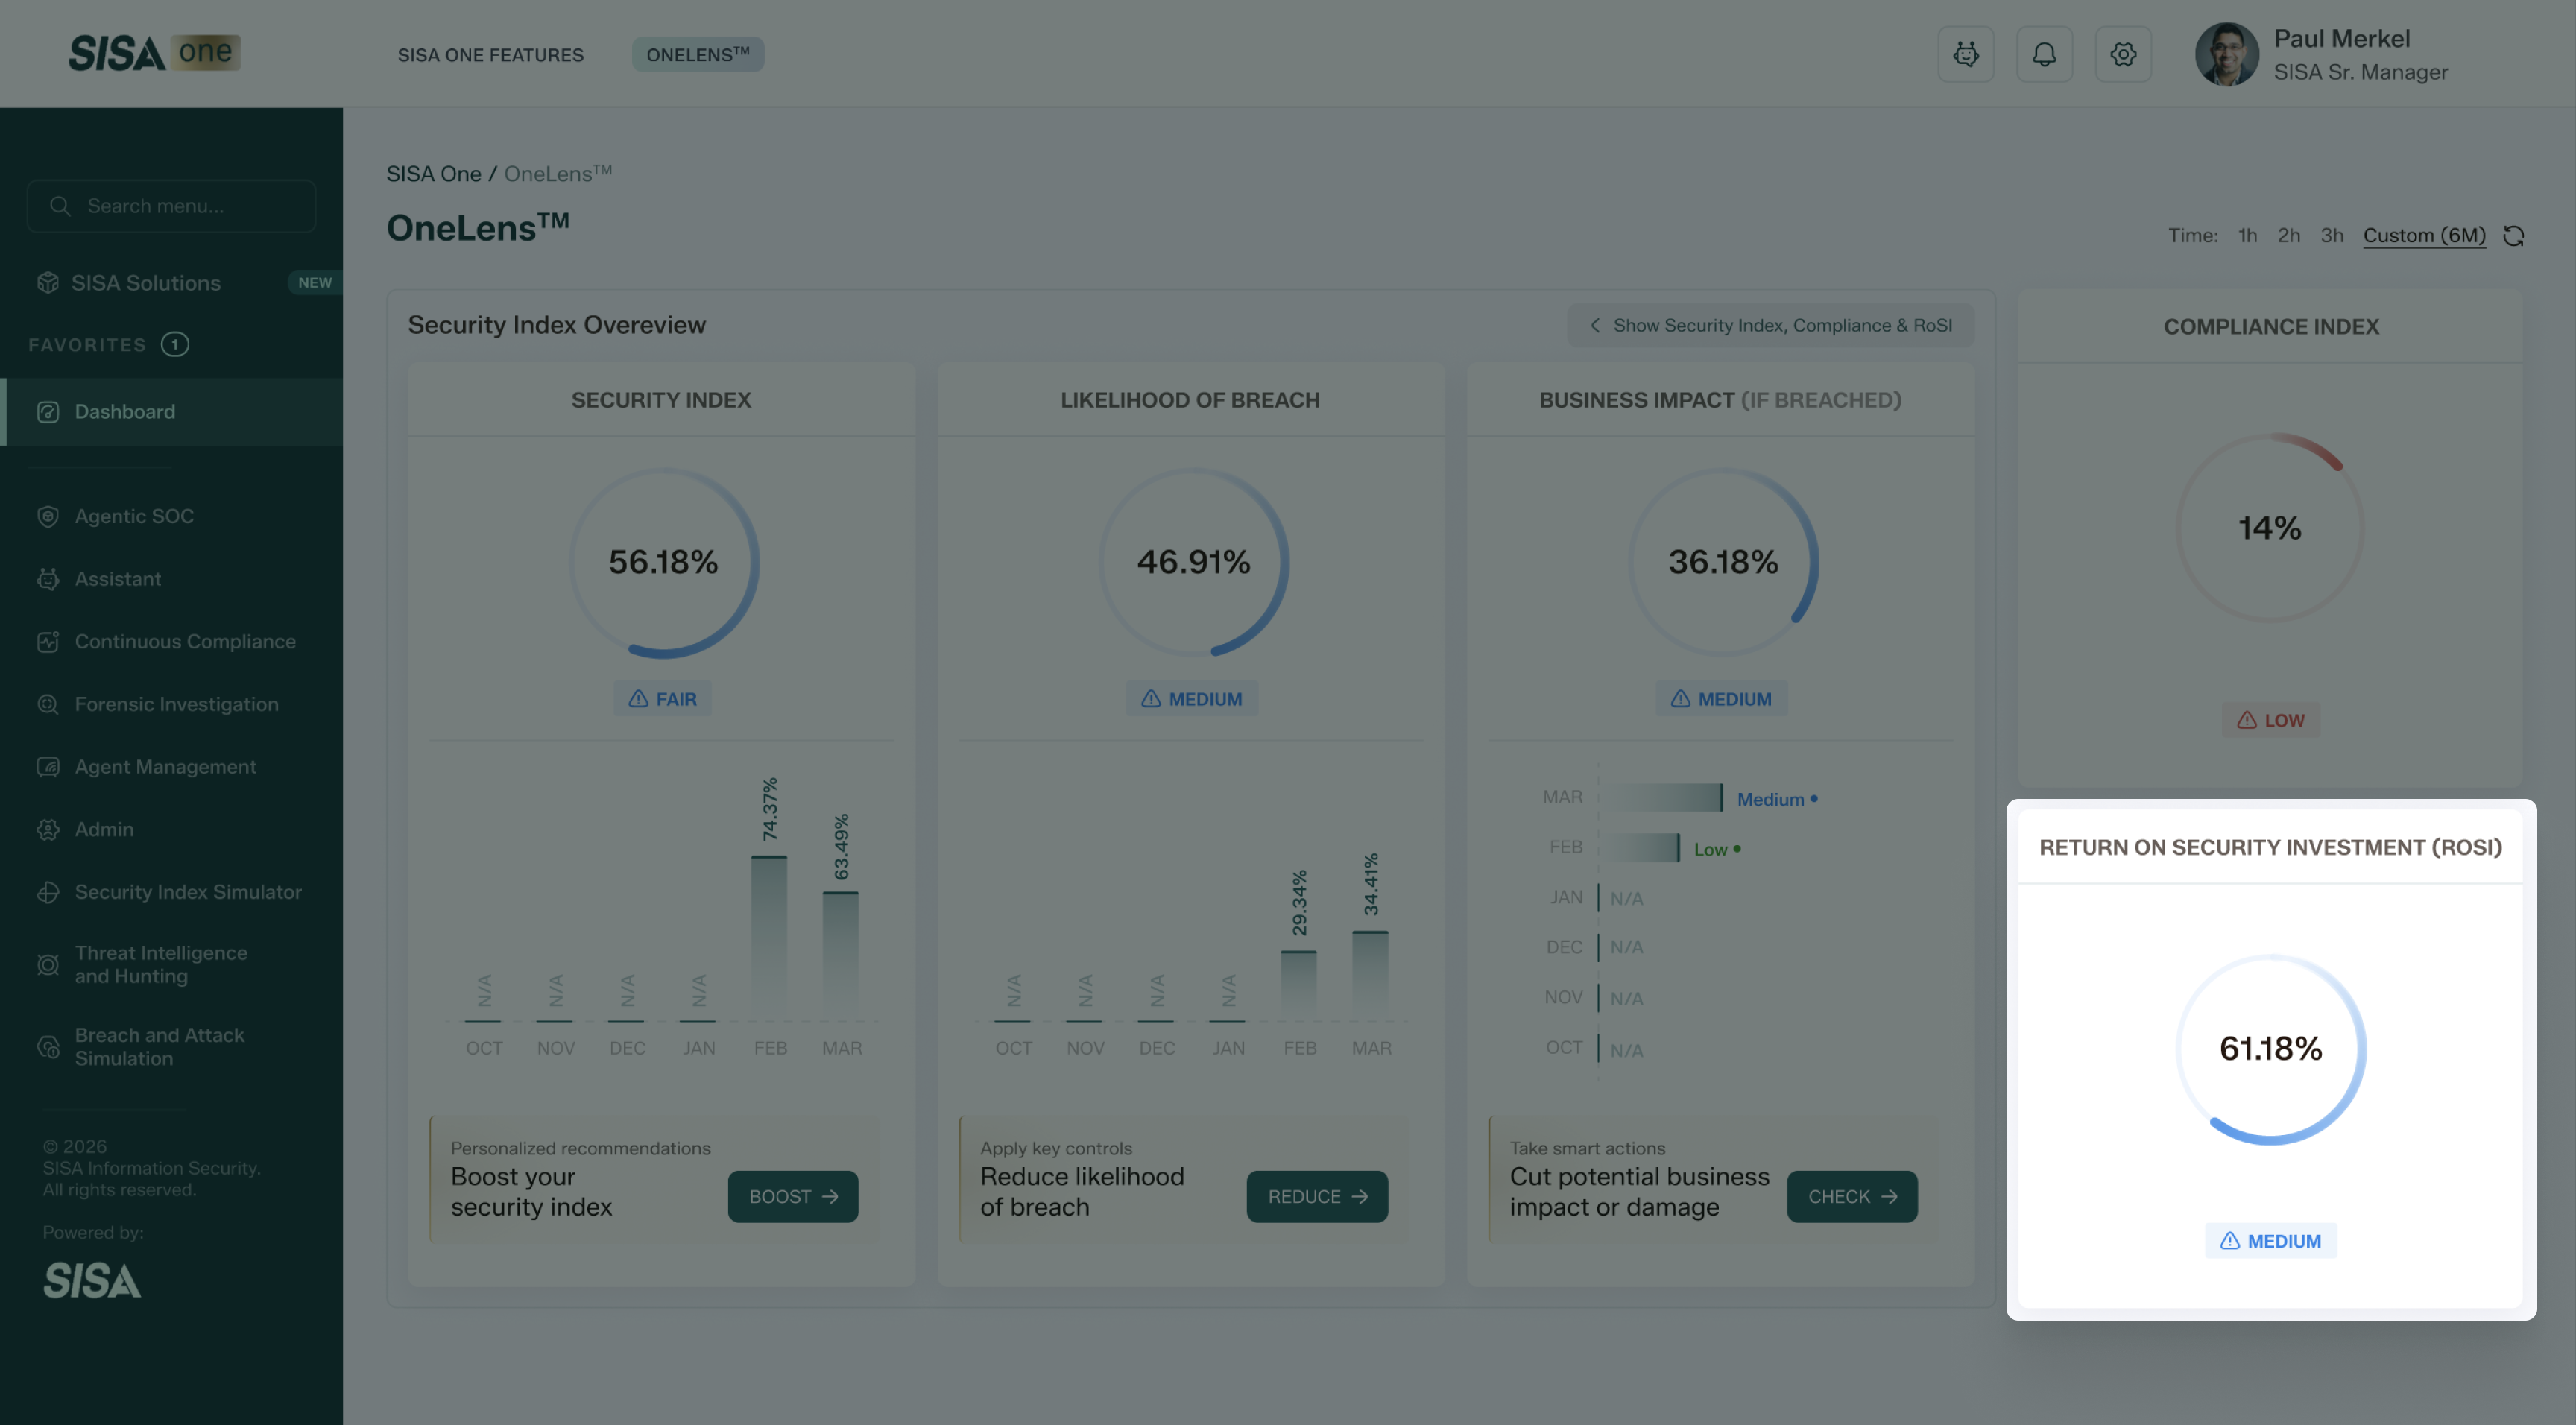
Task: Go to Security Index Simulator
Action: pyautogui.click(x=187, y=892)
